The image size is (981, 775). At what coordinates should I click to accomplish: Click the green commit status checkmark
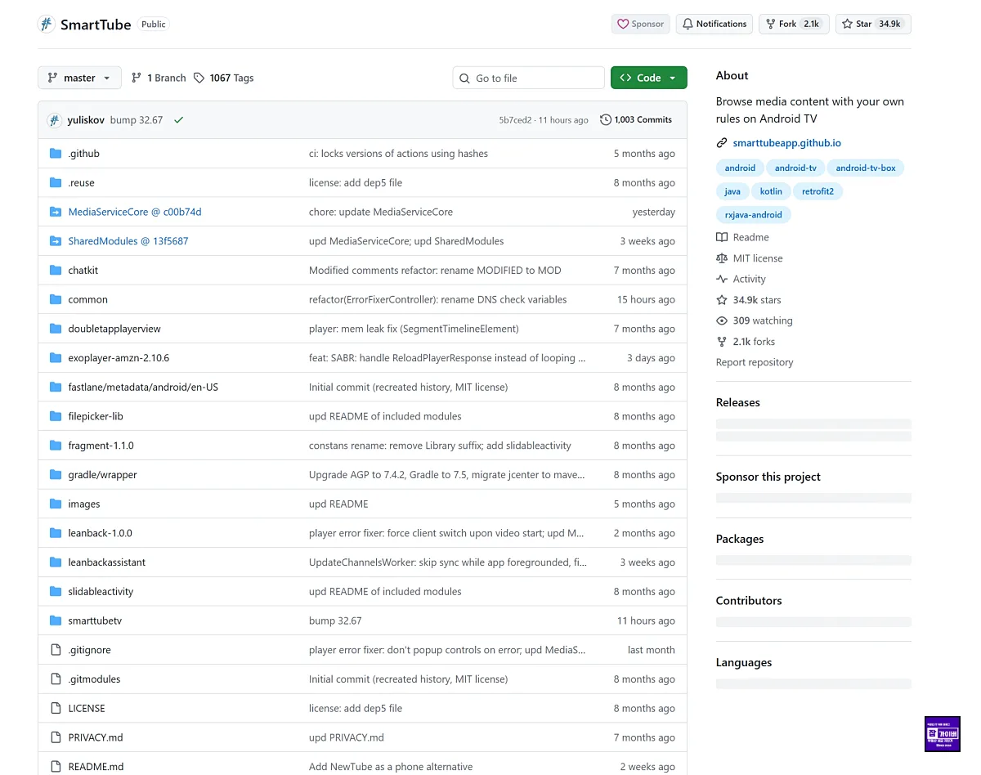(x=178, y=120)
